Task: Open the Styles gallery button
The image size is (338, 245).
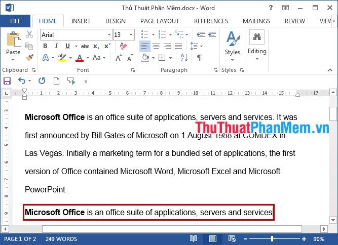Action: (233, 45)
